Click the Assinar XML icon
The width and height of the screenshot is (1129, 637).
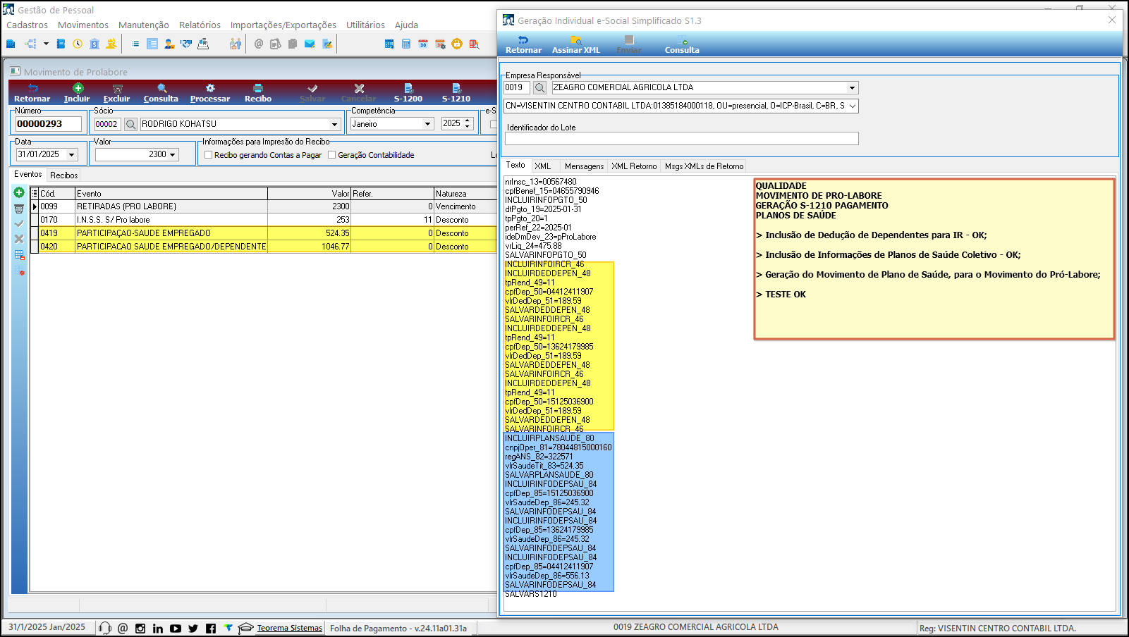(x=576, y=40)
